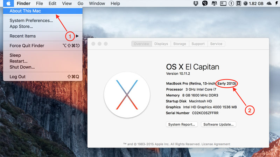Open the View menu
Screen dimensions: 280x157
(67, 4)
